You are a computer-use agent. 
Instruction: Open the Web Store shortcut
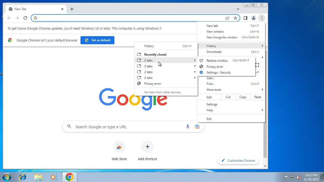(x=119, y=151)
